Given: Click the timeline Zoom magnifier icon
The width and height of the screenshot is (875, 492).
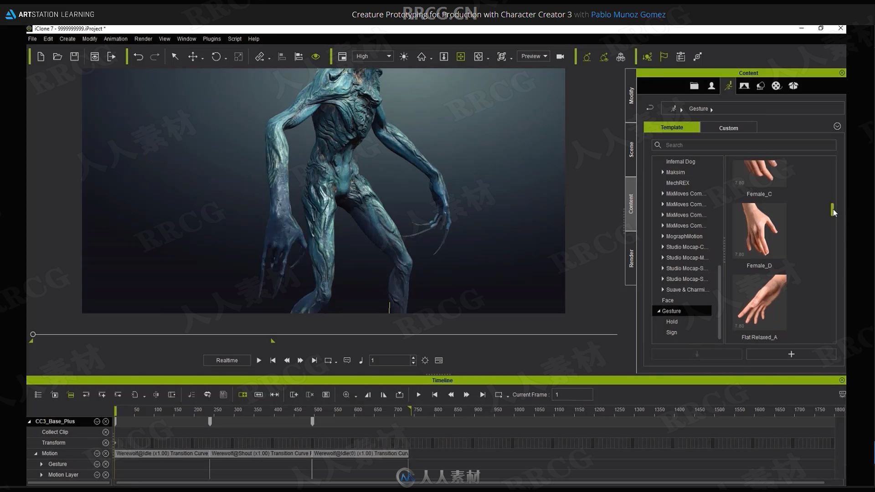Looking at the screenshot, I should pyautogui.click(x=346, y=395).
